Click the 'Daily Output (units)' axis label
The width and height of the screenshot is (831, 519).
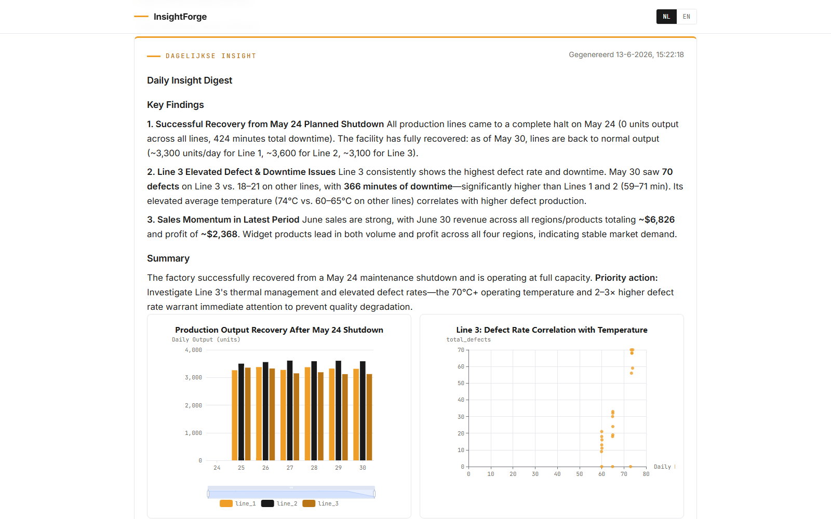[x=206, y=340]
